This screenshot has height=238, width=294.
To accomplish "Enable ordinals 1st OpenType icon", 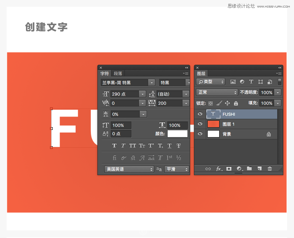I will pyautogui.click(x=170, y=158).
